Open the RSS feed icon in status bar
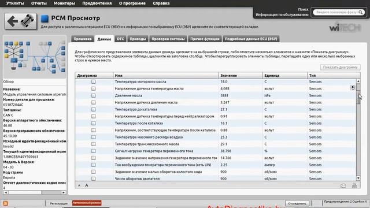 point(5,203)
